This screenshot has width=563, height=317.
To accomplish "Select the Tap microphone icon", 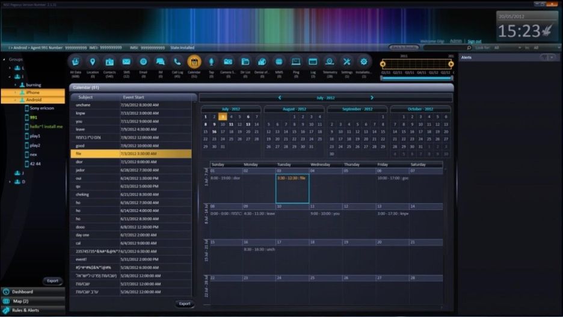I will coord(211,62).
